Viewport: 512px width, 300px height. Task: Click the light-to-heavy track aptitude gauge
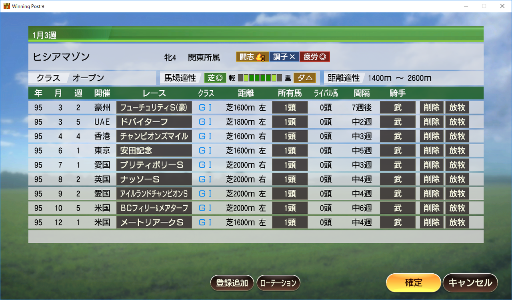(x=260, y=78)
